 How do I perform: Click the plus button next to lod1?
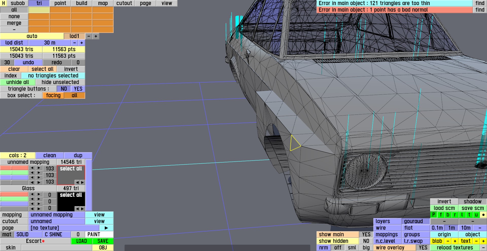coord(96,36)
